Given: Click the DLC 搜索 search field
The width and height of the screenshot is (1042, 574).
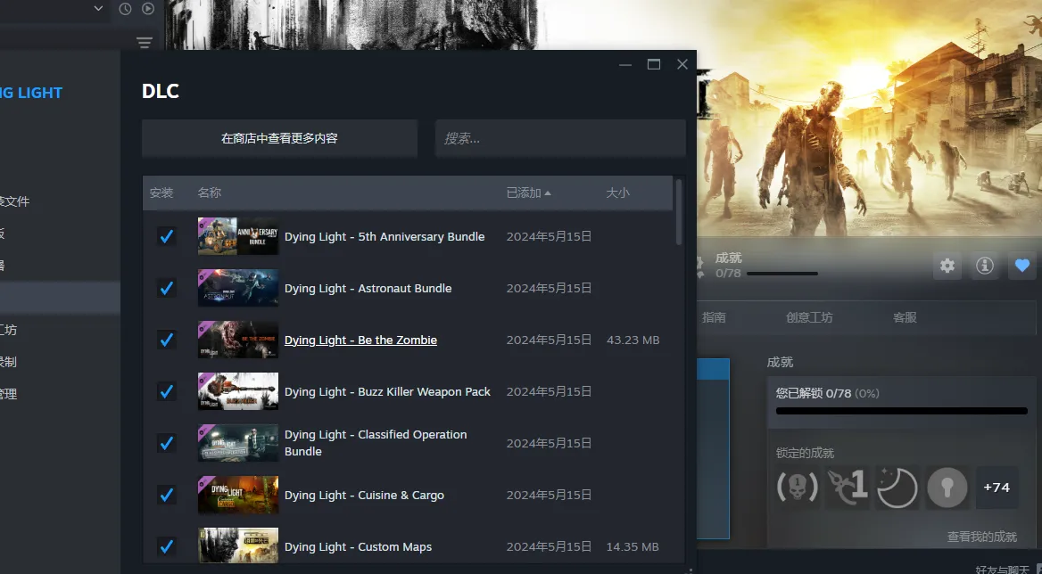Looking at the screenshot, I should pyautogui.click(x=559, y=138).
